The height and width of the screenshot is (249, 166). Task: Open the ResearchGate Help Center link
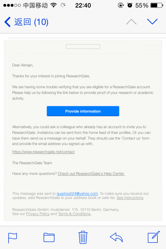91,173
